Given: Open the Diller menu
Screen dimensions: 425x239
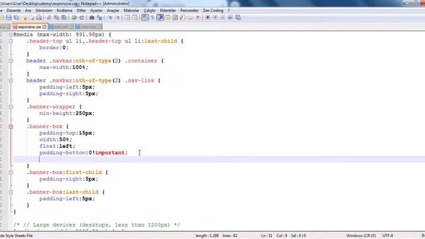Looking at the screenshot, I should (81, 11).
